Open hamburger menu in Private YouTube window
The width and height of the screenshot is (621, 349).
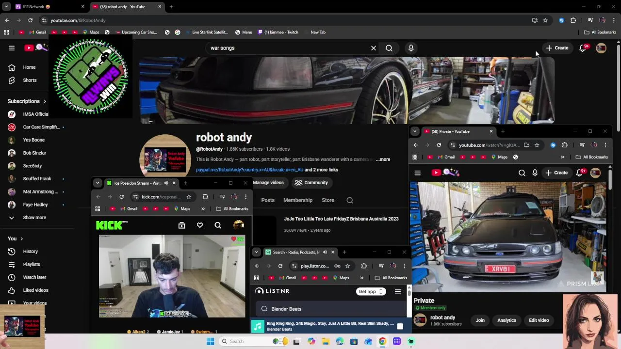point(417,173)
